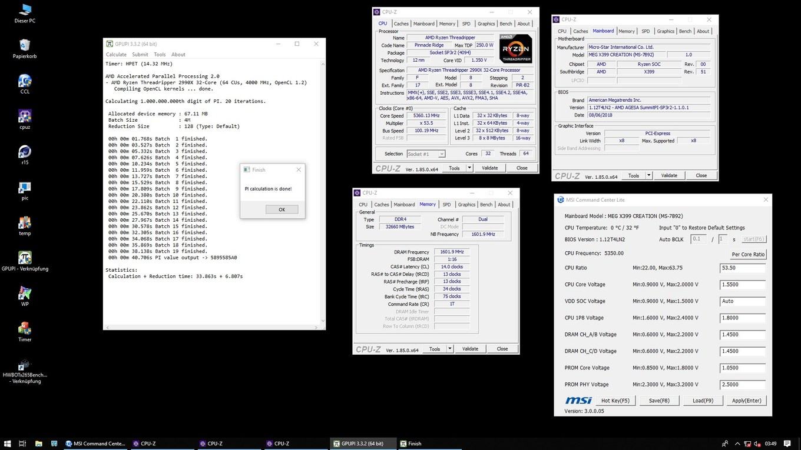Open the Dieser PC desktop icon
The width and height of the screenshot is (801, 450).
[x=25, y=13]
